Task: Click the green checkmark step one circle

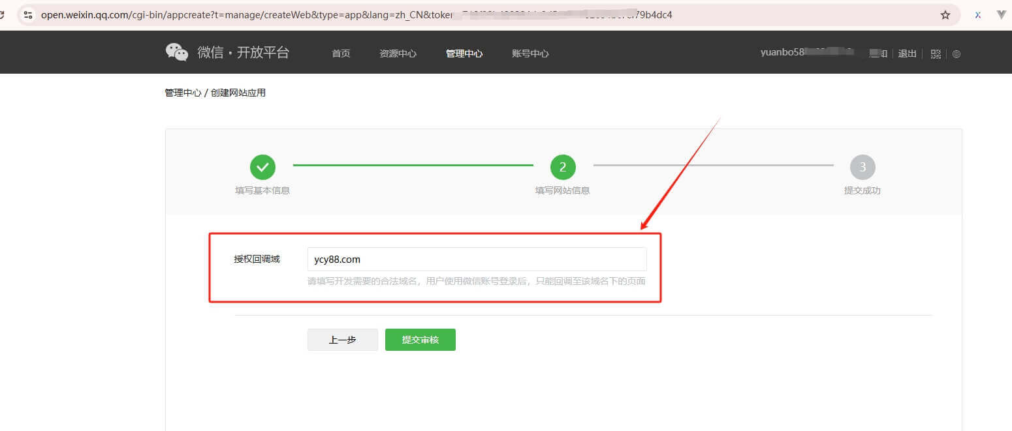Action: click(262, 168)
